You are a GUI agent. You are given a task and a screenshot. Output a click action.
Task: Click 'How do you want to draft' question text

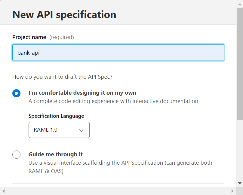pyautogui.click(x=62, y=77)
